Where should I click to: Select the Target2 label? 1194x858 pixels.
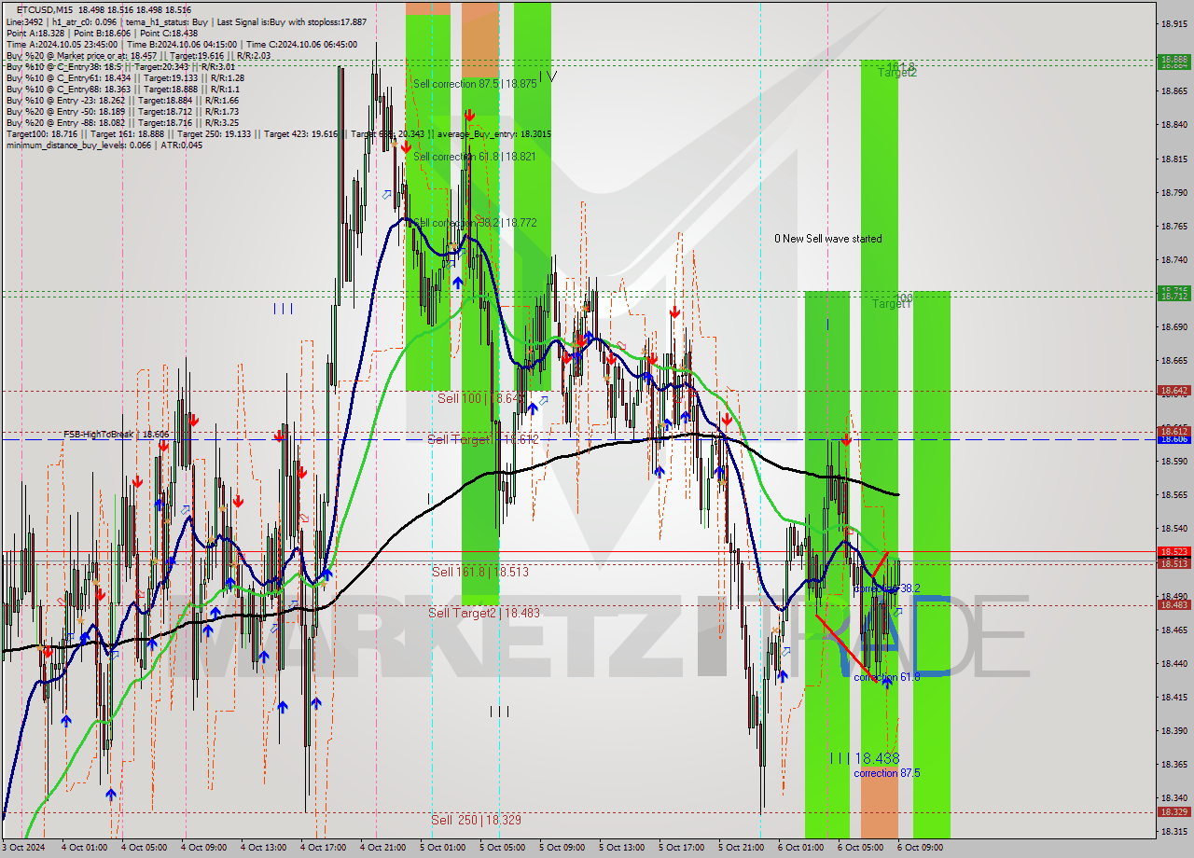tap(896, 72)
